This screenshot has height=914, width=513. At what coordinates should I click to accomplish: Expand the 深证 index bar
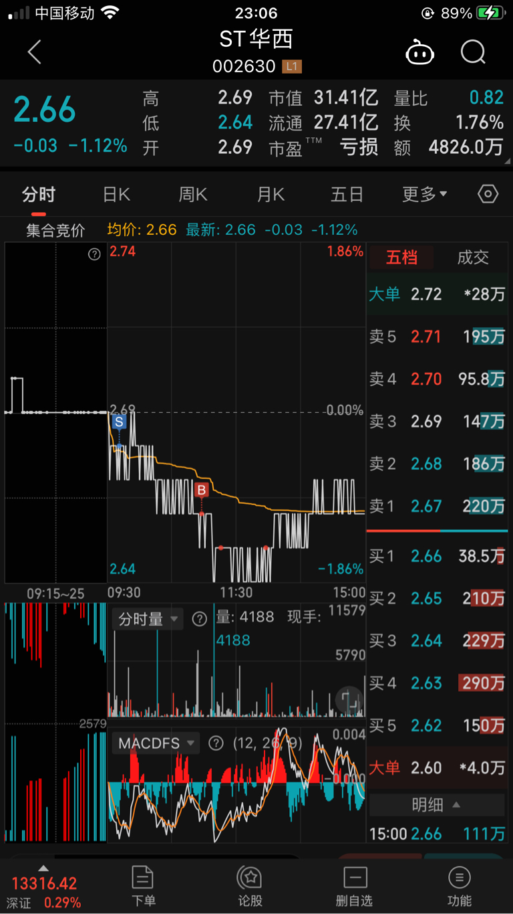43,867
